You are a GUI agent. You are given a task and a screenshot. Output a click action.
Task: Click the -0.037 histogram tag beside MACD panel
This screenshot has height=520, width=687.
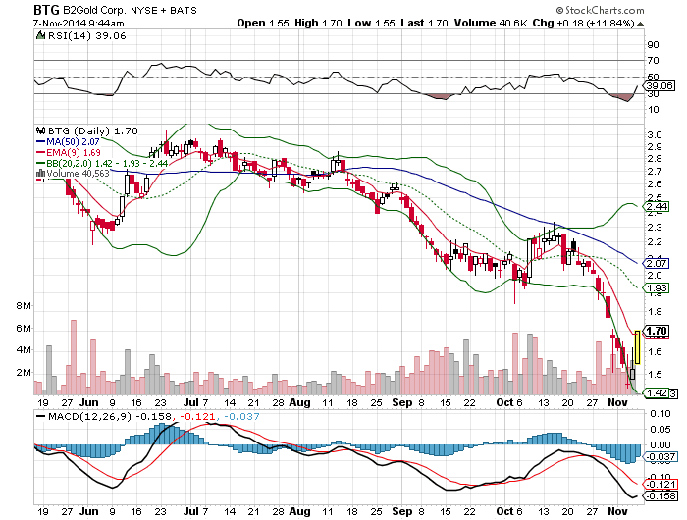(661, 457)
